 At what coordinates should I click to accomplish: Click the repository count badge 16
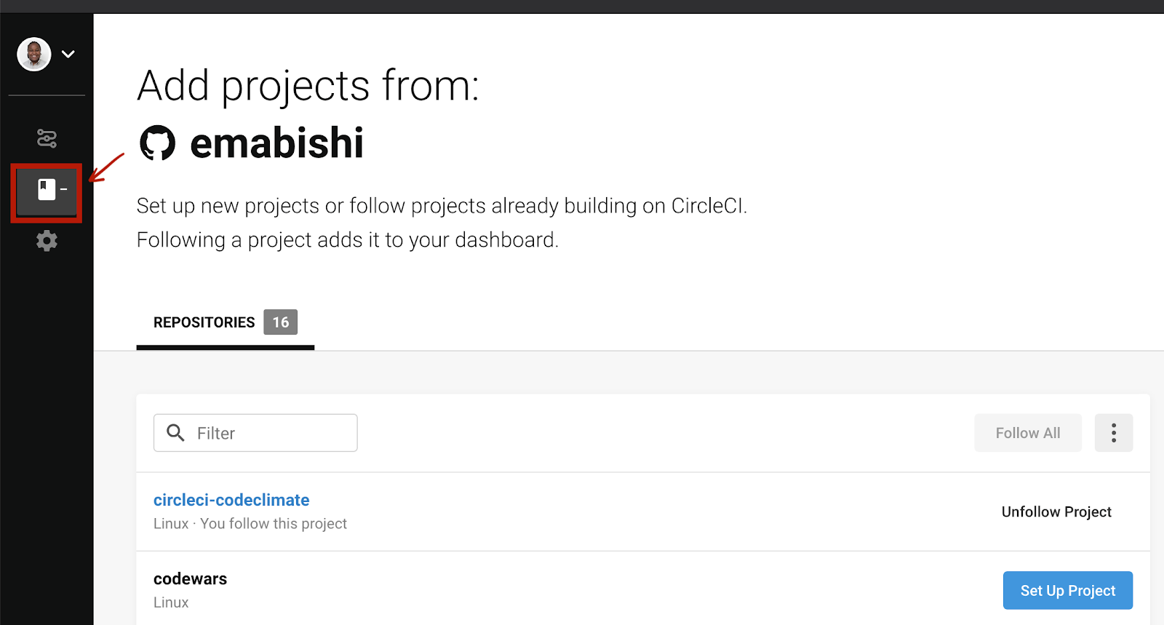280,322
